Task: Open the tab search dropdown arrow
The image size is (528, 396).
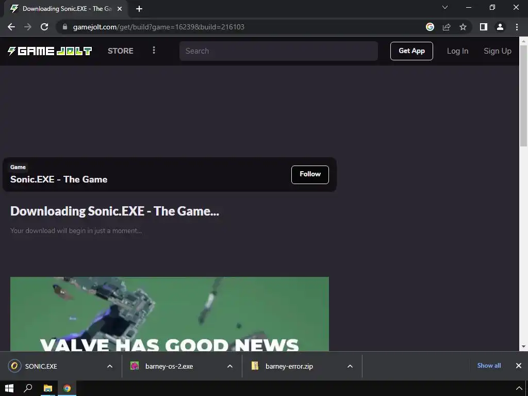Action: click(445, 7)
